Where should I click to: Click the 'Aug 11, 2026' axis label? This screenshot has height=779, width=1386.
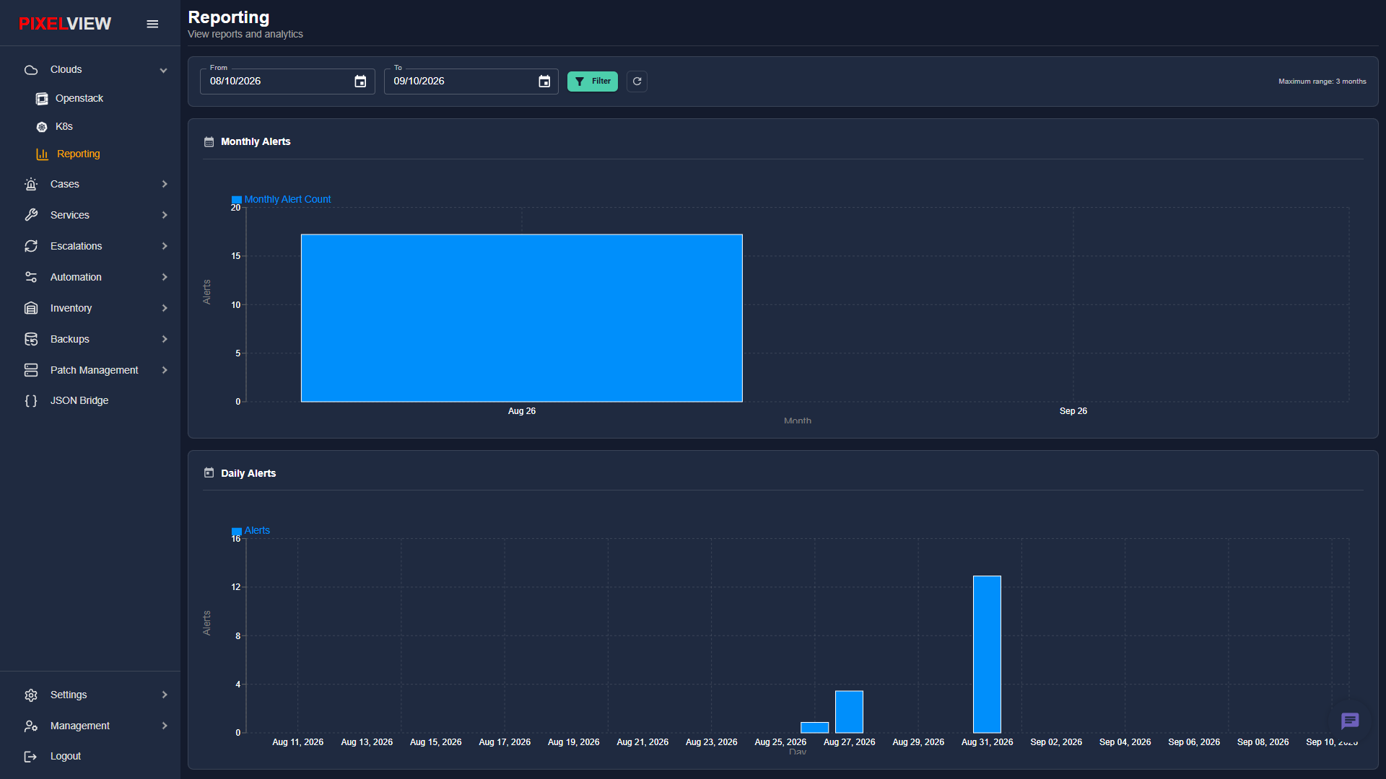(297, 742)
